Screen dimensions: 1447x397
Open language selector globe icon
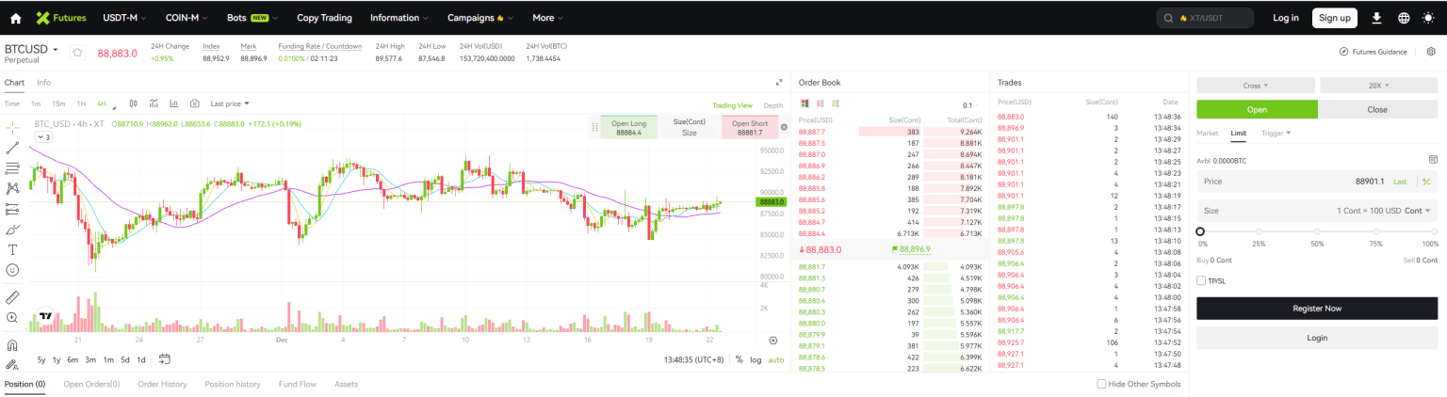[1404, 18]
